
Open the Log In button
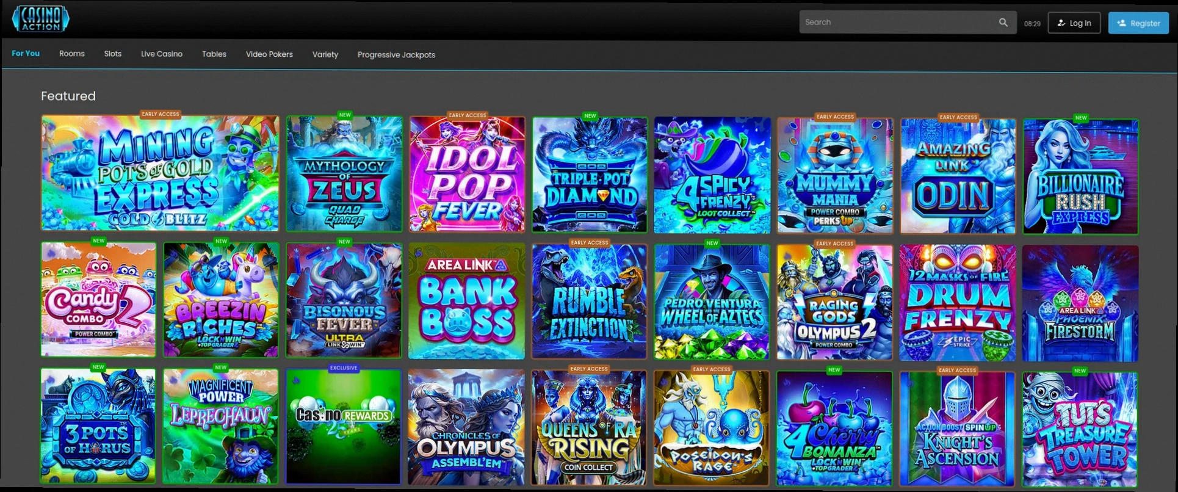tap(1074, 23)
